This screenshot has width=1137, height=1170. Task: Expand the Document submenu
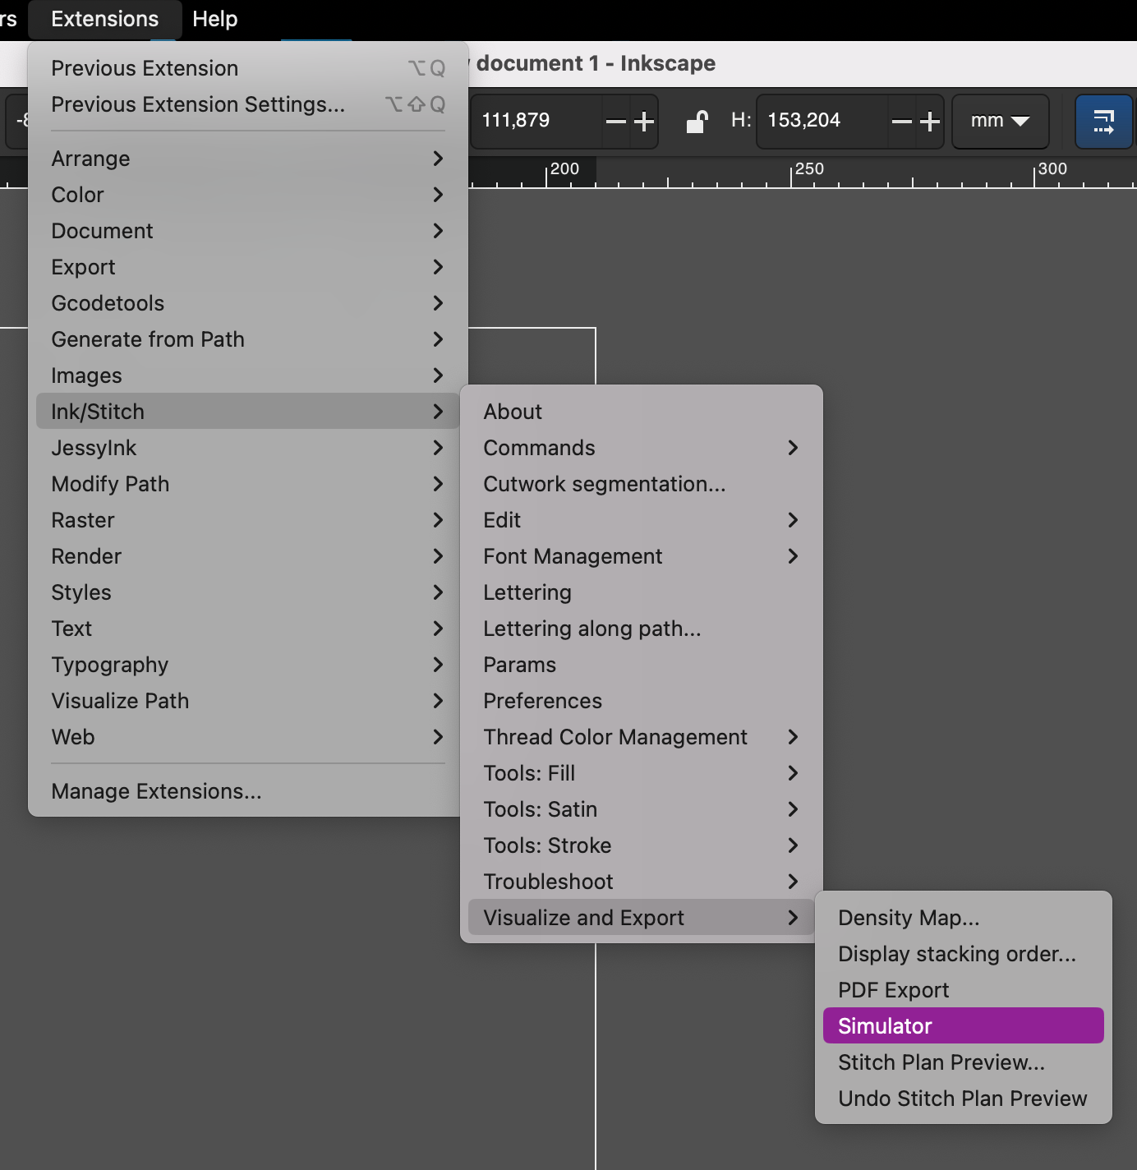click(248, 231)
